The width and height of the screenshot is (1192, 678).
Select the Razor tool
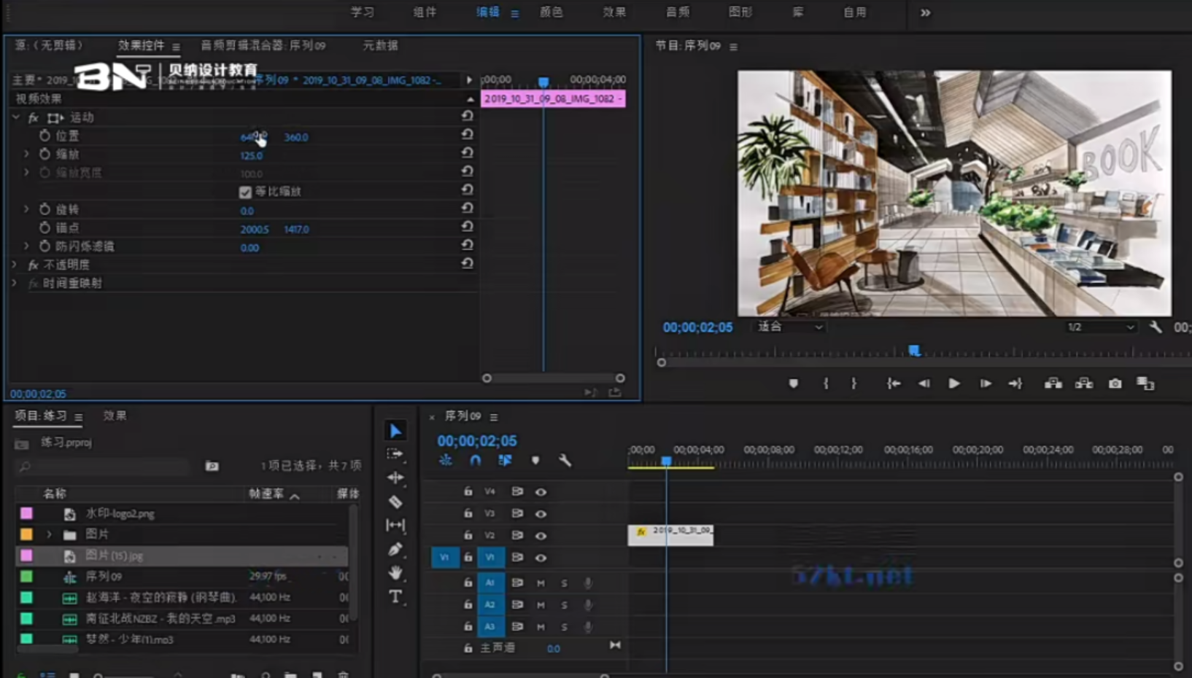coord(395,502)
